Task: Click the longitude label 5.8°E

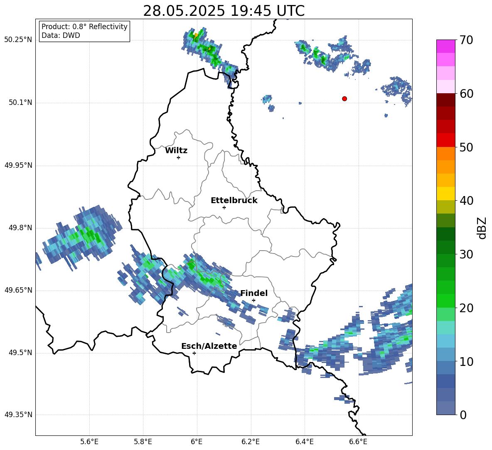Action: [x=143, y=442]
